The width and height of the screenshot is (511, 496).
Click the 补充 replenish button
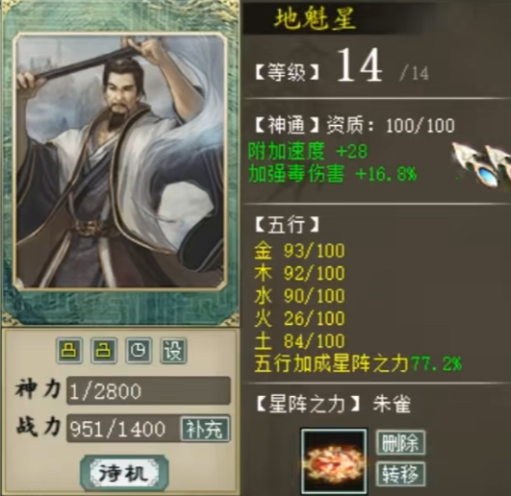click(x=205, y=429)
